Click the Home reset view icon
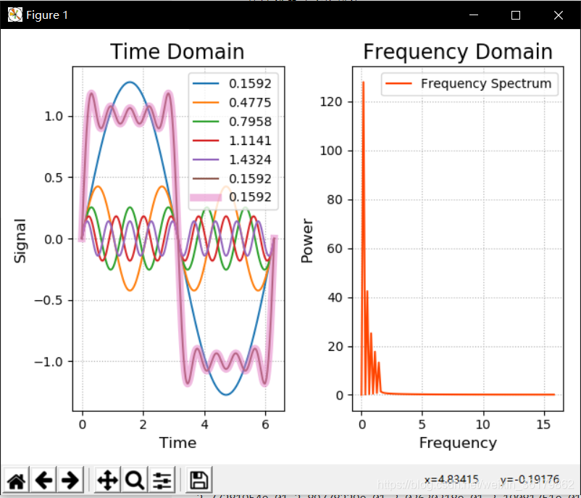This screenshot has height=498, width=581. tap(17, 480)
